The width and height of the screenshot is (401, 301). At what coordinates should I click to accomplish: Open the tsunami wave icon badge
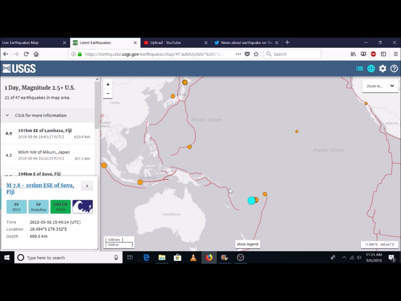pos(83,207)
